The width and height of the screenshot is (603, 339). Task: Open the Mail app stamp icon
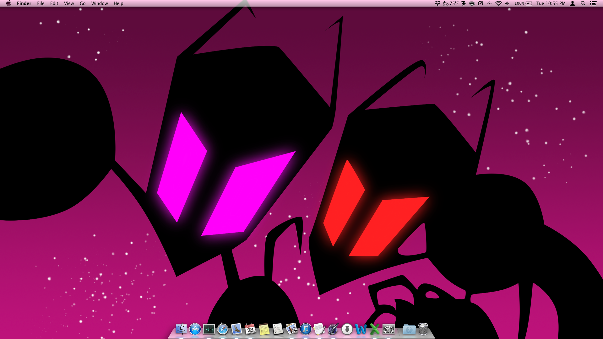click(236, 329)
